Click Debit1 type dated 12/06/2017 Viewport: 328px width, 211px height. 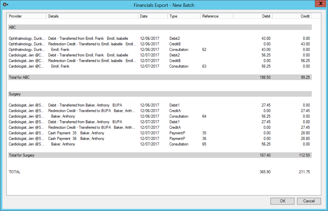(175, 105)
